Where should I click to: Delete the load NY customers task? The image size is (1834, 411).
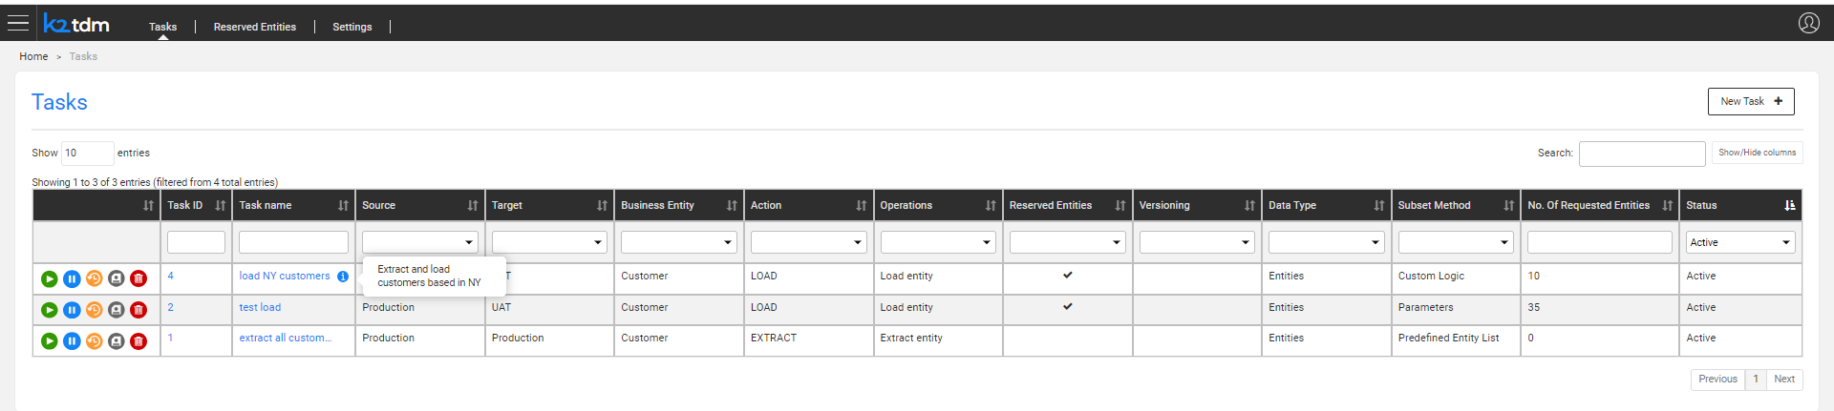pyautogui.click(x=139, y=278)
